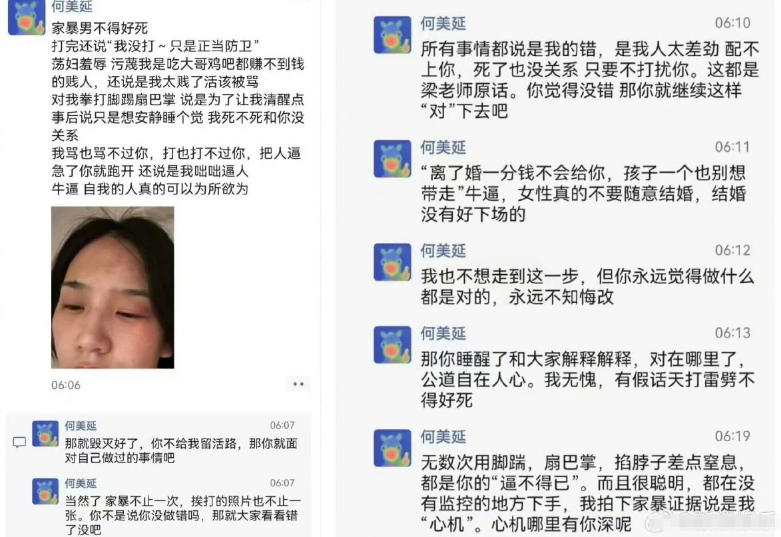Open the attached face photo in the post
Viewport: 781px width, 537px height.
coord(113,287)
